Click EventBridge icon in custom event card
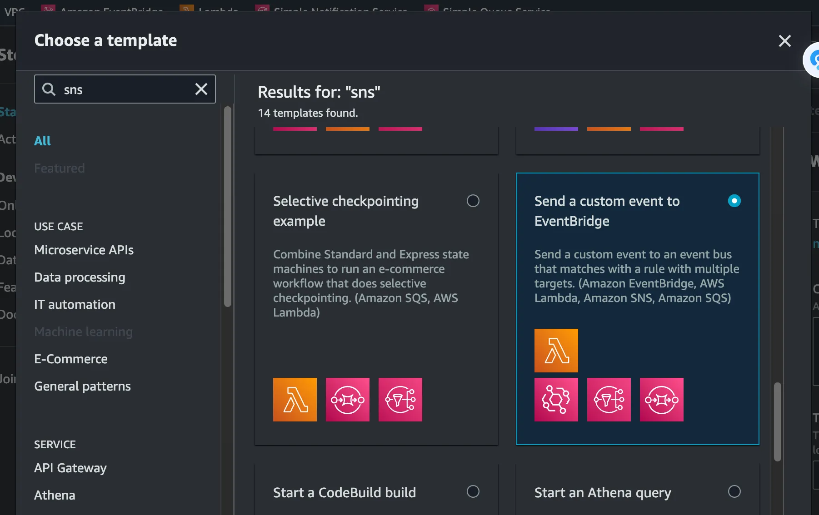The image size is (819, 515). tap(556, 400)
